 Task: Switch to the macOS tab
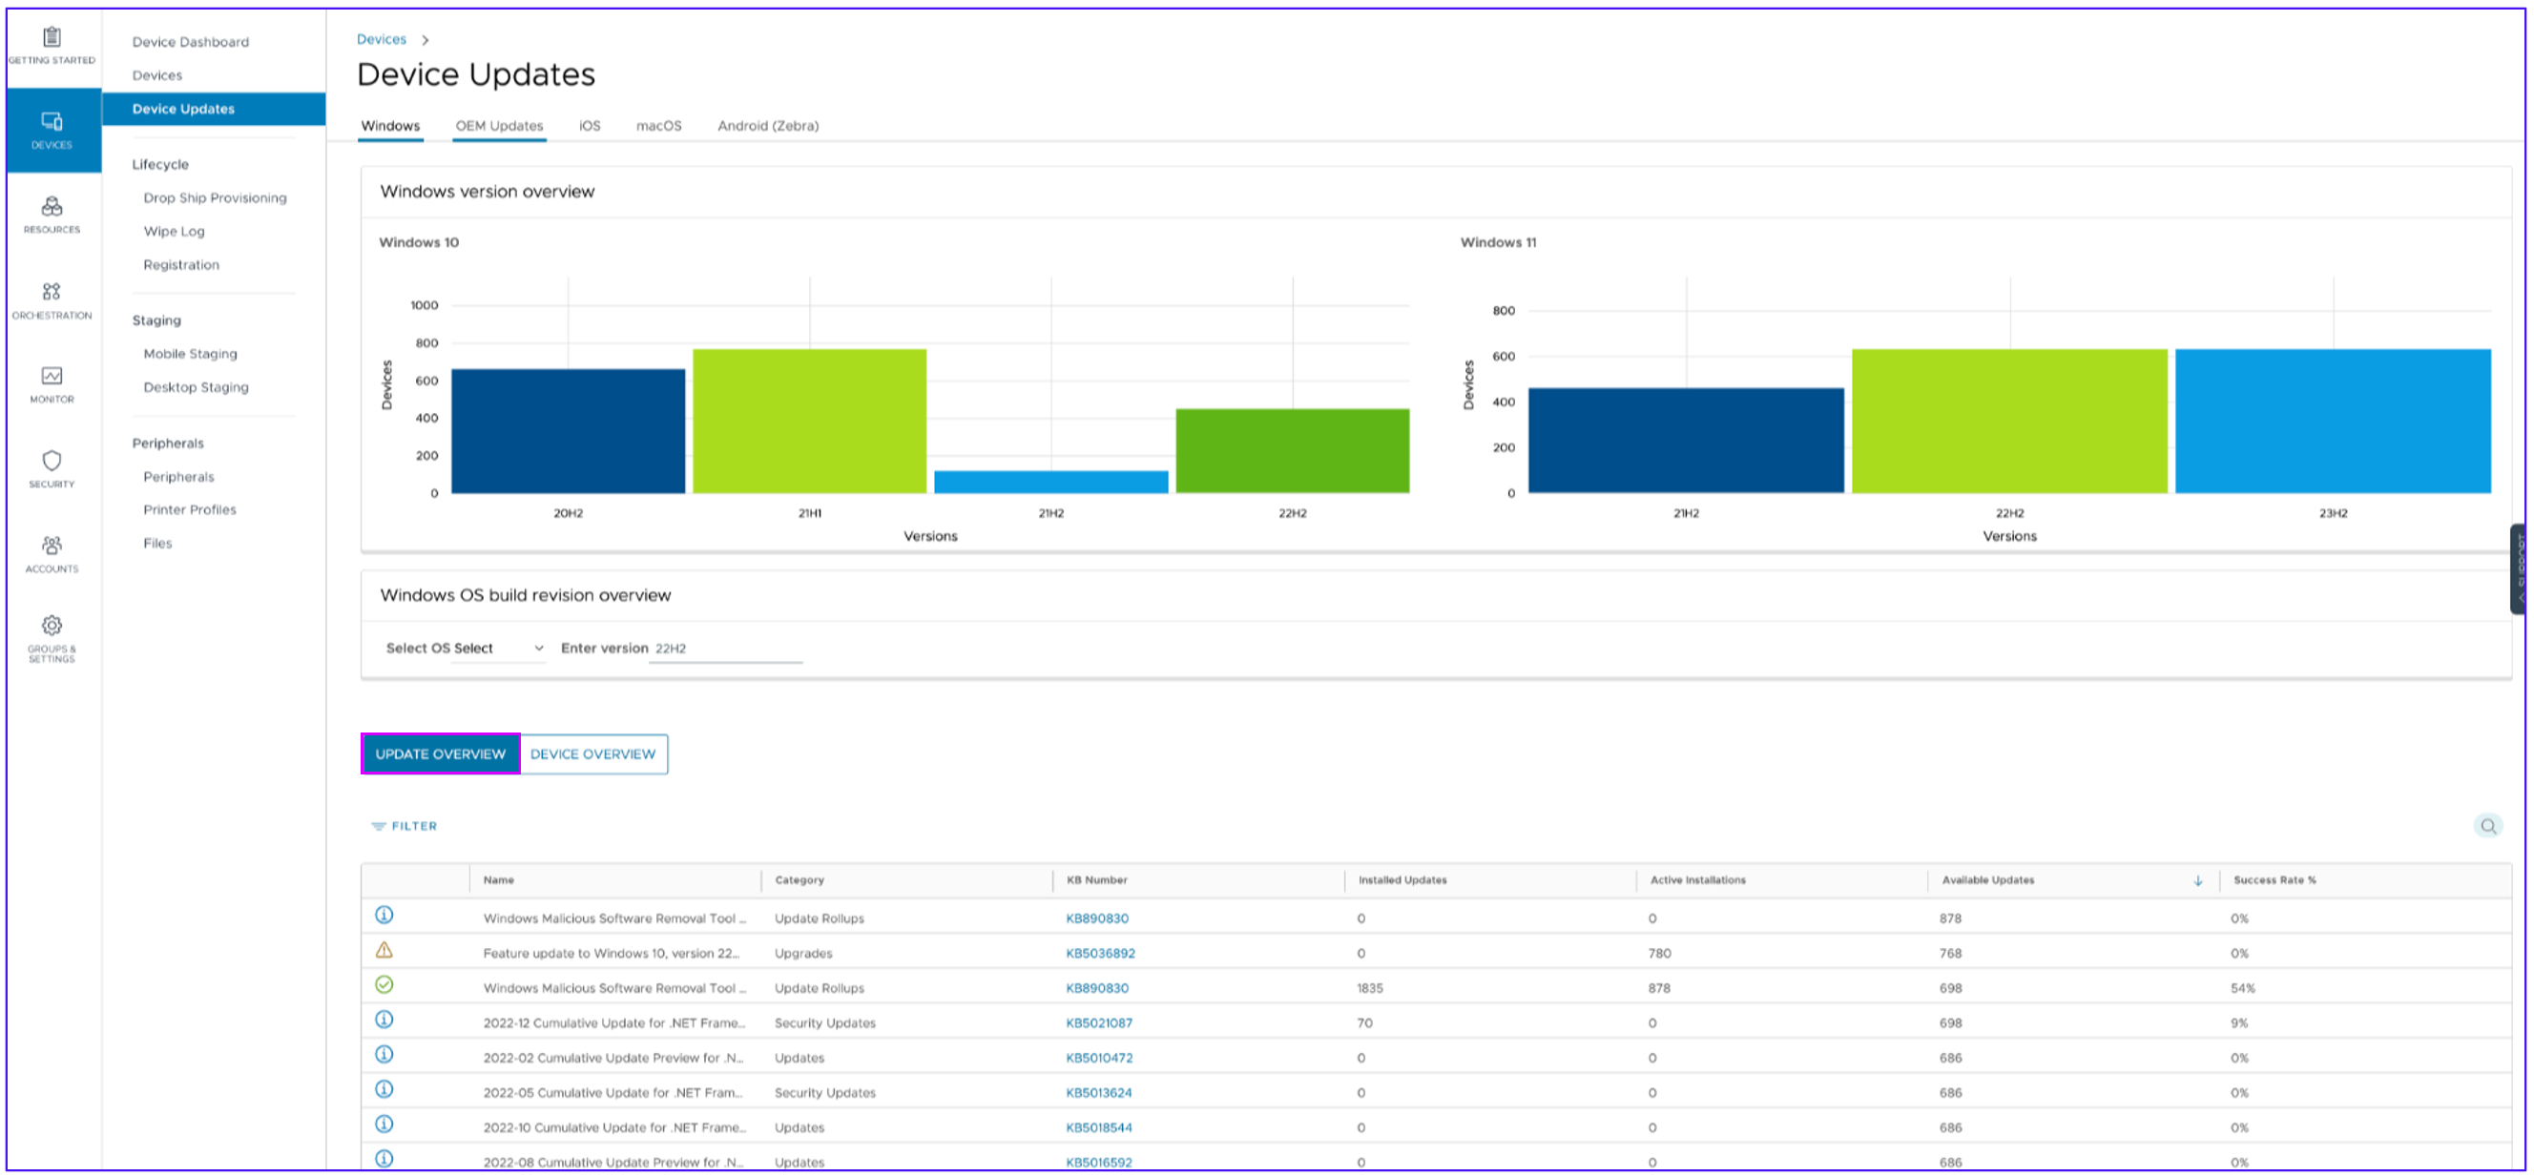pos(658,126)
